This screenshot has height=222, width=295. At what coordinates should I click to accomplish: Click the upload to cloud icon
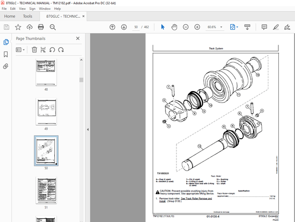[29, 27]
